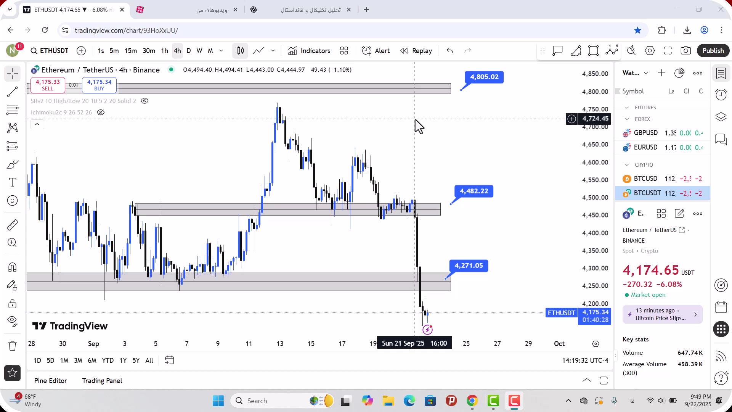Open the Pine Editor tab
The width and height of the screenshot is (732, 412).
point(51,381)
